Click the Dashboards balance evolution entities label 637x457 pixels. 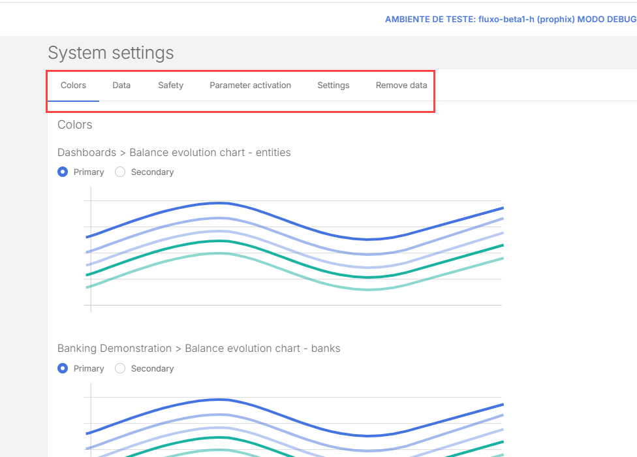(x=174, y=153)
